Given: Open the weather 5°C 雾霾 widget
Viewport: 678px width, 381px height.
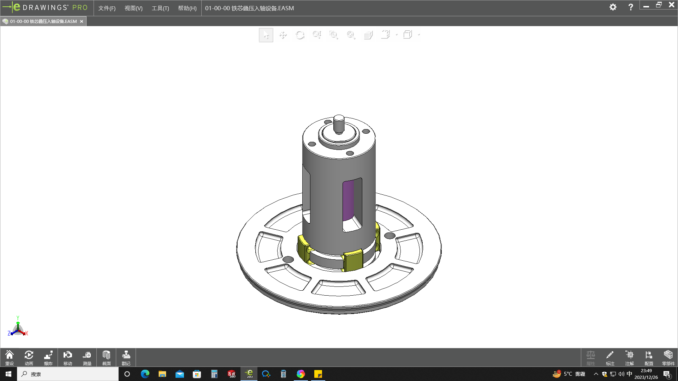Looking at the screenshot, I should pyautogui.click(x=569, y=374).
